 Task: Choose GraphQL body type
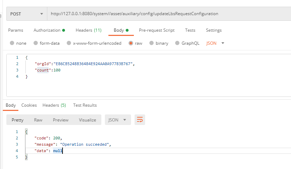pyautogui.click(x=178, y=43)
